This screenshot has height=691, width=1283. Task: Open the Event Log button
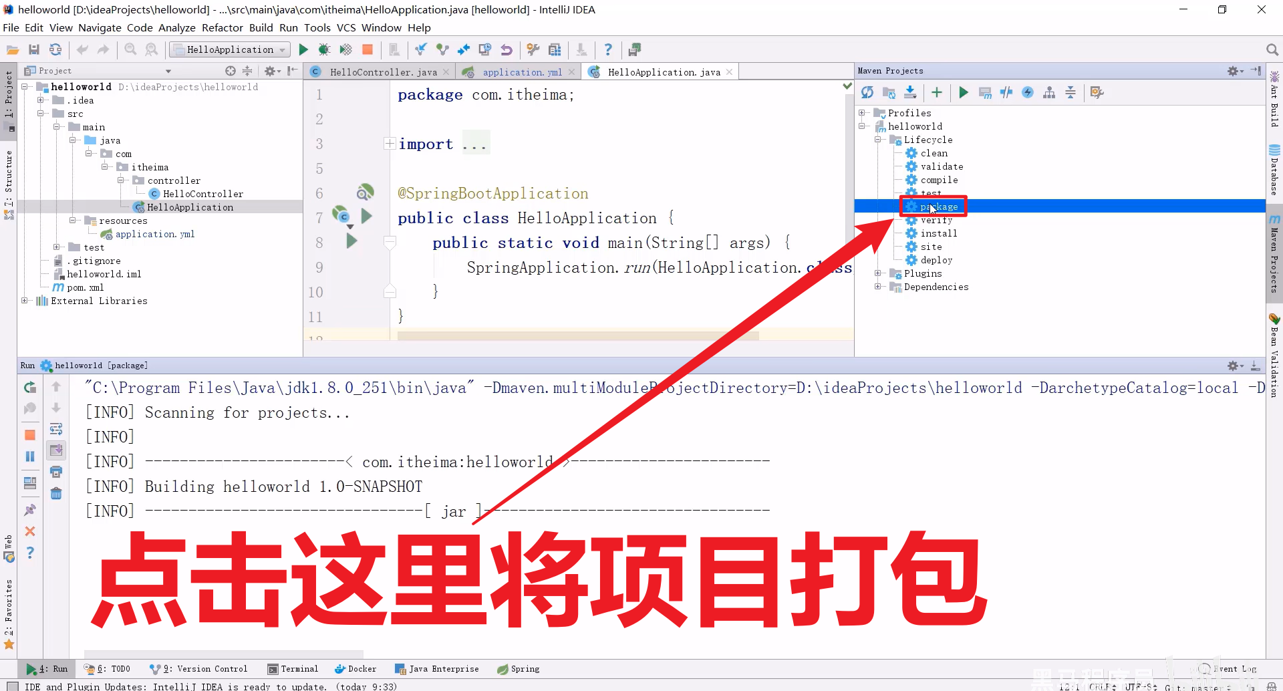tap(1228, 669)
